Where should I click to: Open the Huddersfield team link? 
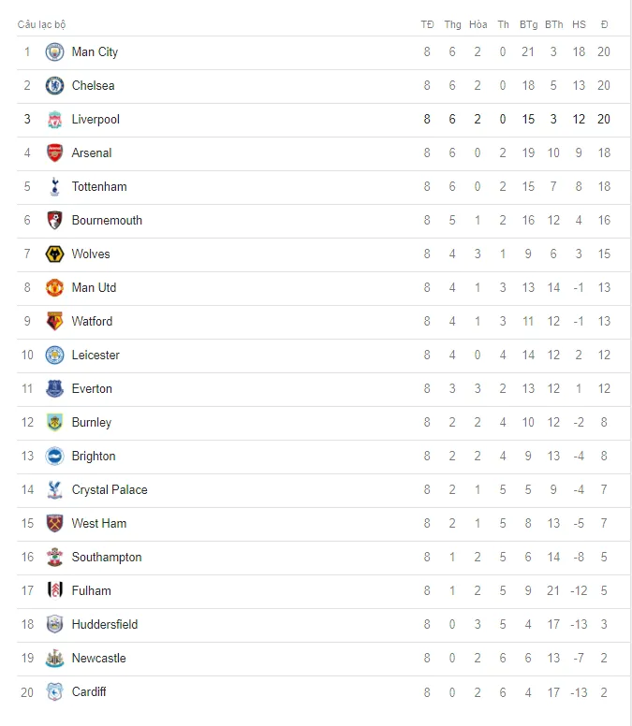point(105,625)
